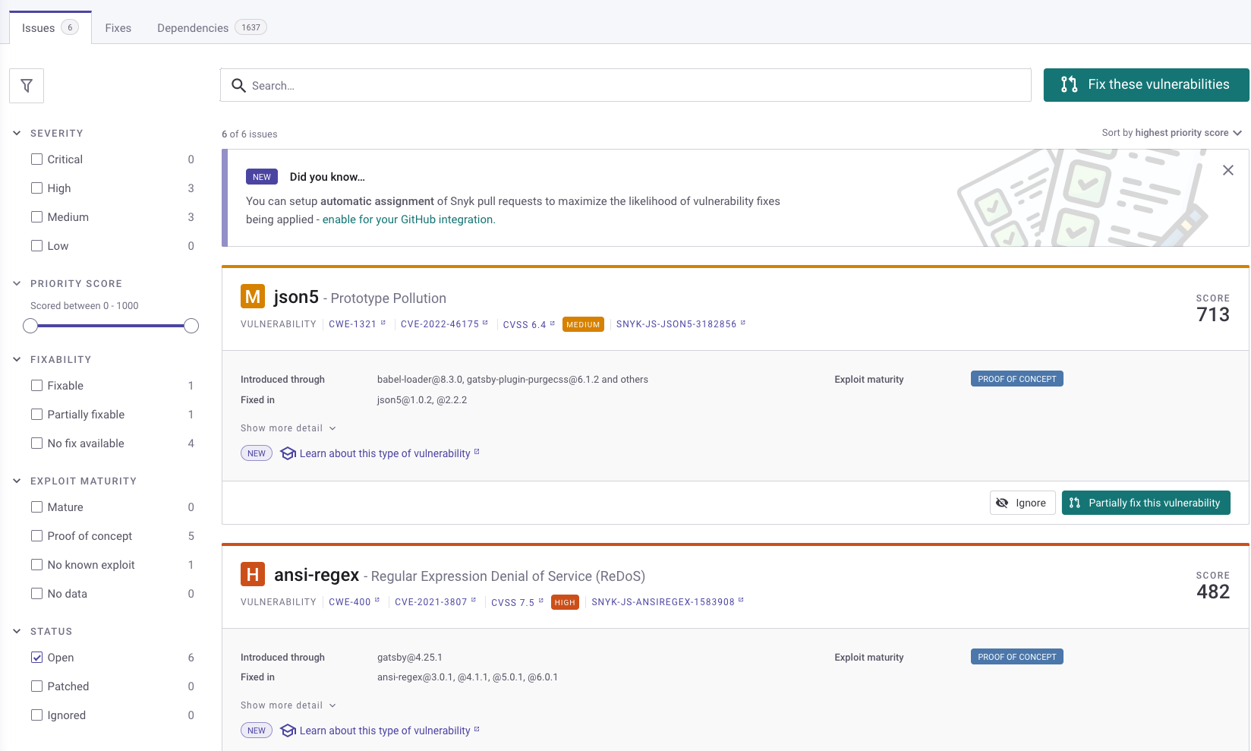This screenshot has height=751, width=1251.
Task: Click the graduation cap icon next to json5 learn link
Action: coord(288,453)
